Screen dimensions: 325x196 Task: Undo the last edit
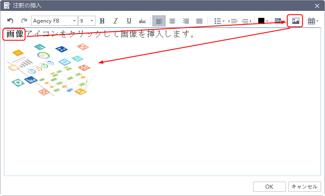10,21
